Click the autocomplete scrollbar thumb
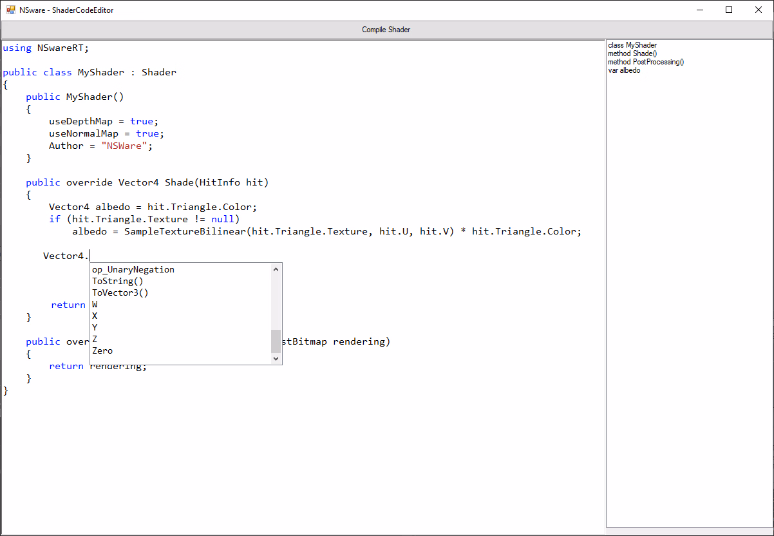Image resolution: width=774 pixels, height=536 pixels. click(x=276, y=341)
